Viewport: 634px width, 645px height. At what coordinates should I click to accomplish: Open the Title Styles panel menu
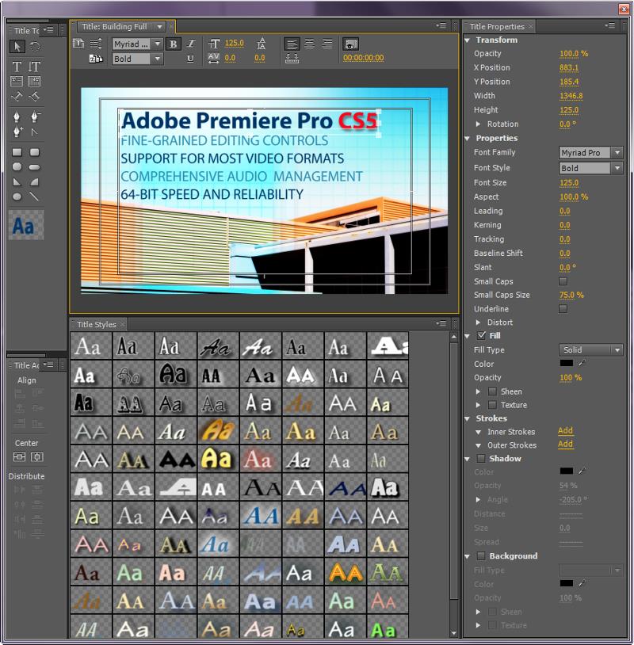point(441,323)
